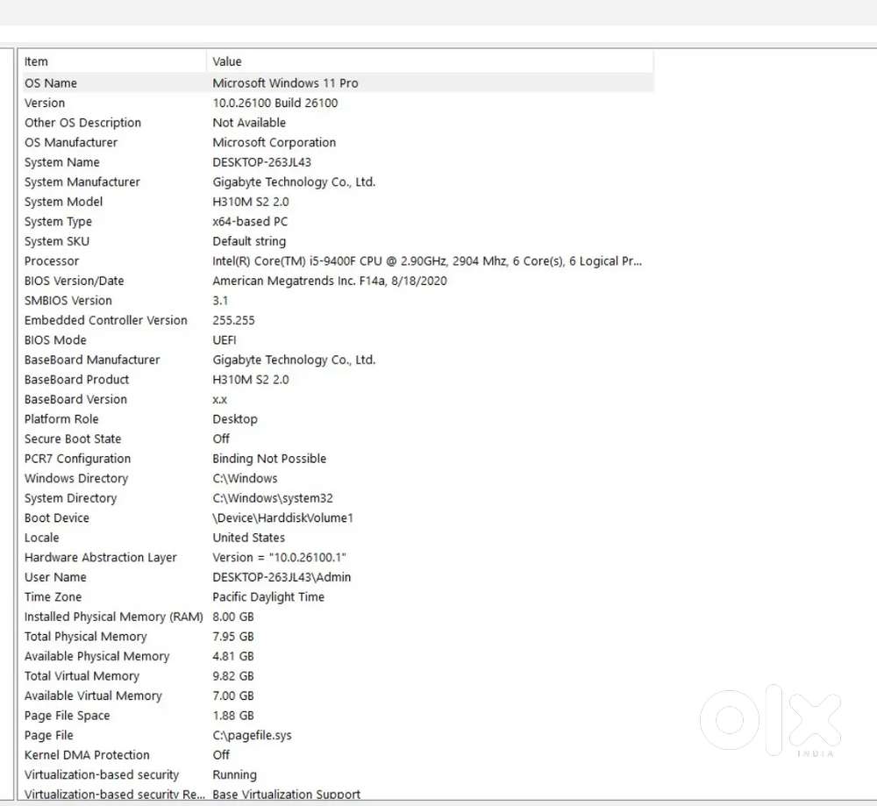Select the BIOS Mode row

point(55,340)
